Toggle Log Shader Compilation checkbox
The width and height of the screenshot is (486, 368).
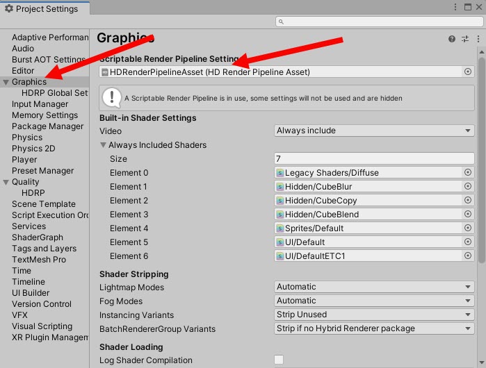tap(279, 360)
